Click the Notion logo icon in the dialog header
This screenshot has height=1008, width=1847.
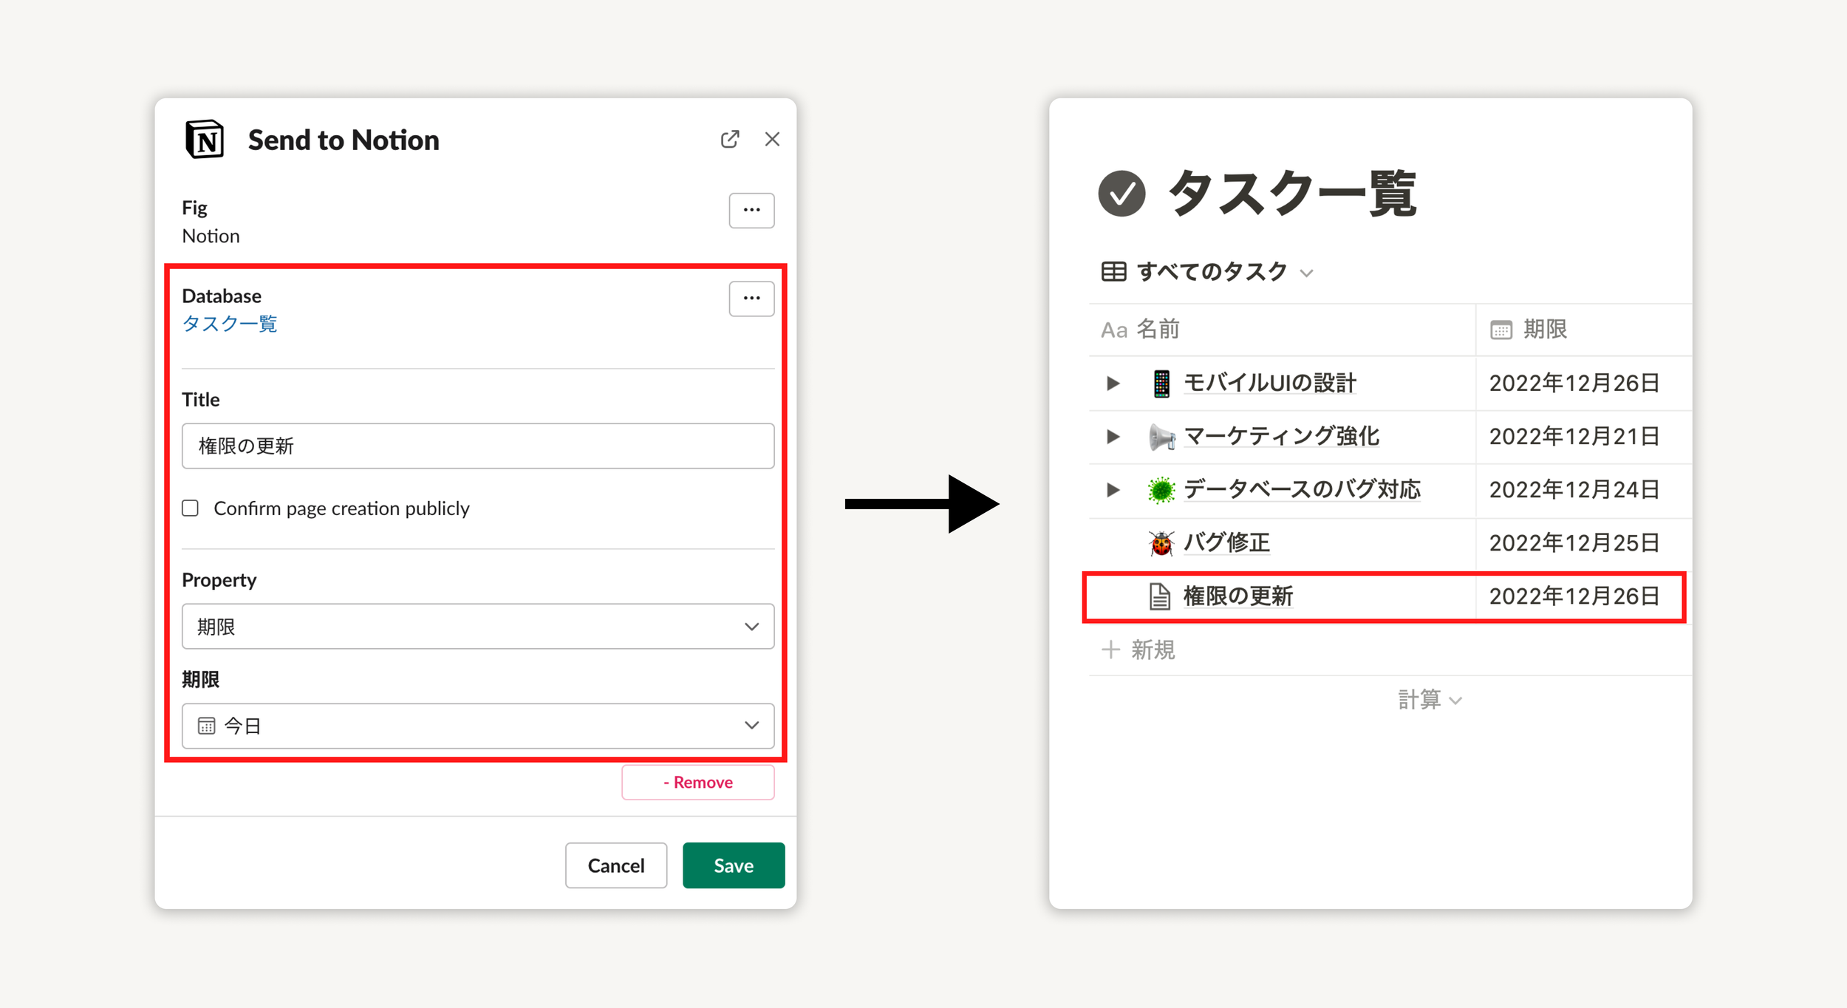pyautogui.click(x=205, y=140)
